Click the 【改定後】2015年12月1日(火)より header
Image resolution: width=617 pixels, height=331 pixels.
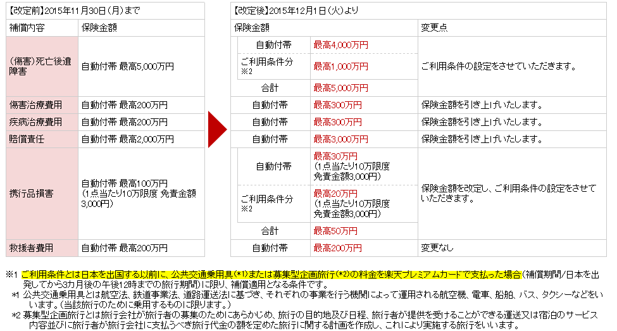(418, 11)
